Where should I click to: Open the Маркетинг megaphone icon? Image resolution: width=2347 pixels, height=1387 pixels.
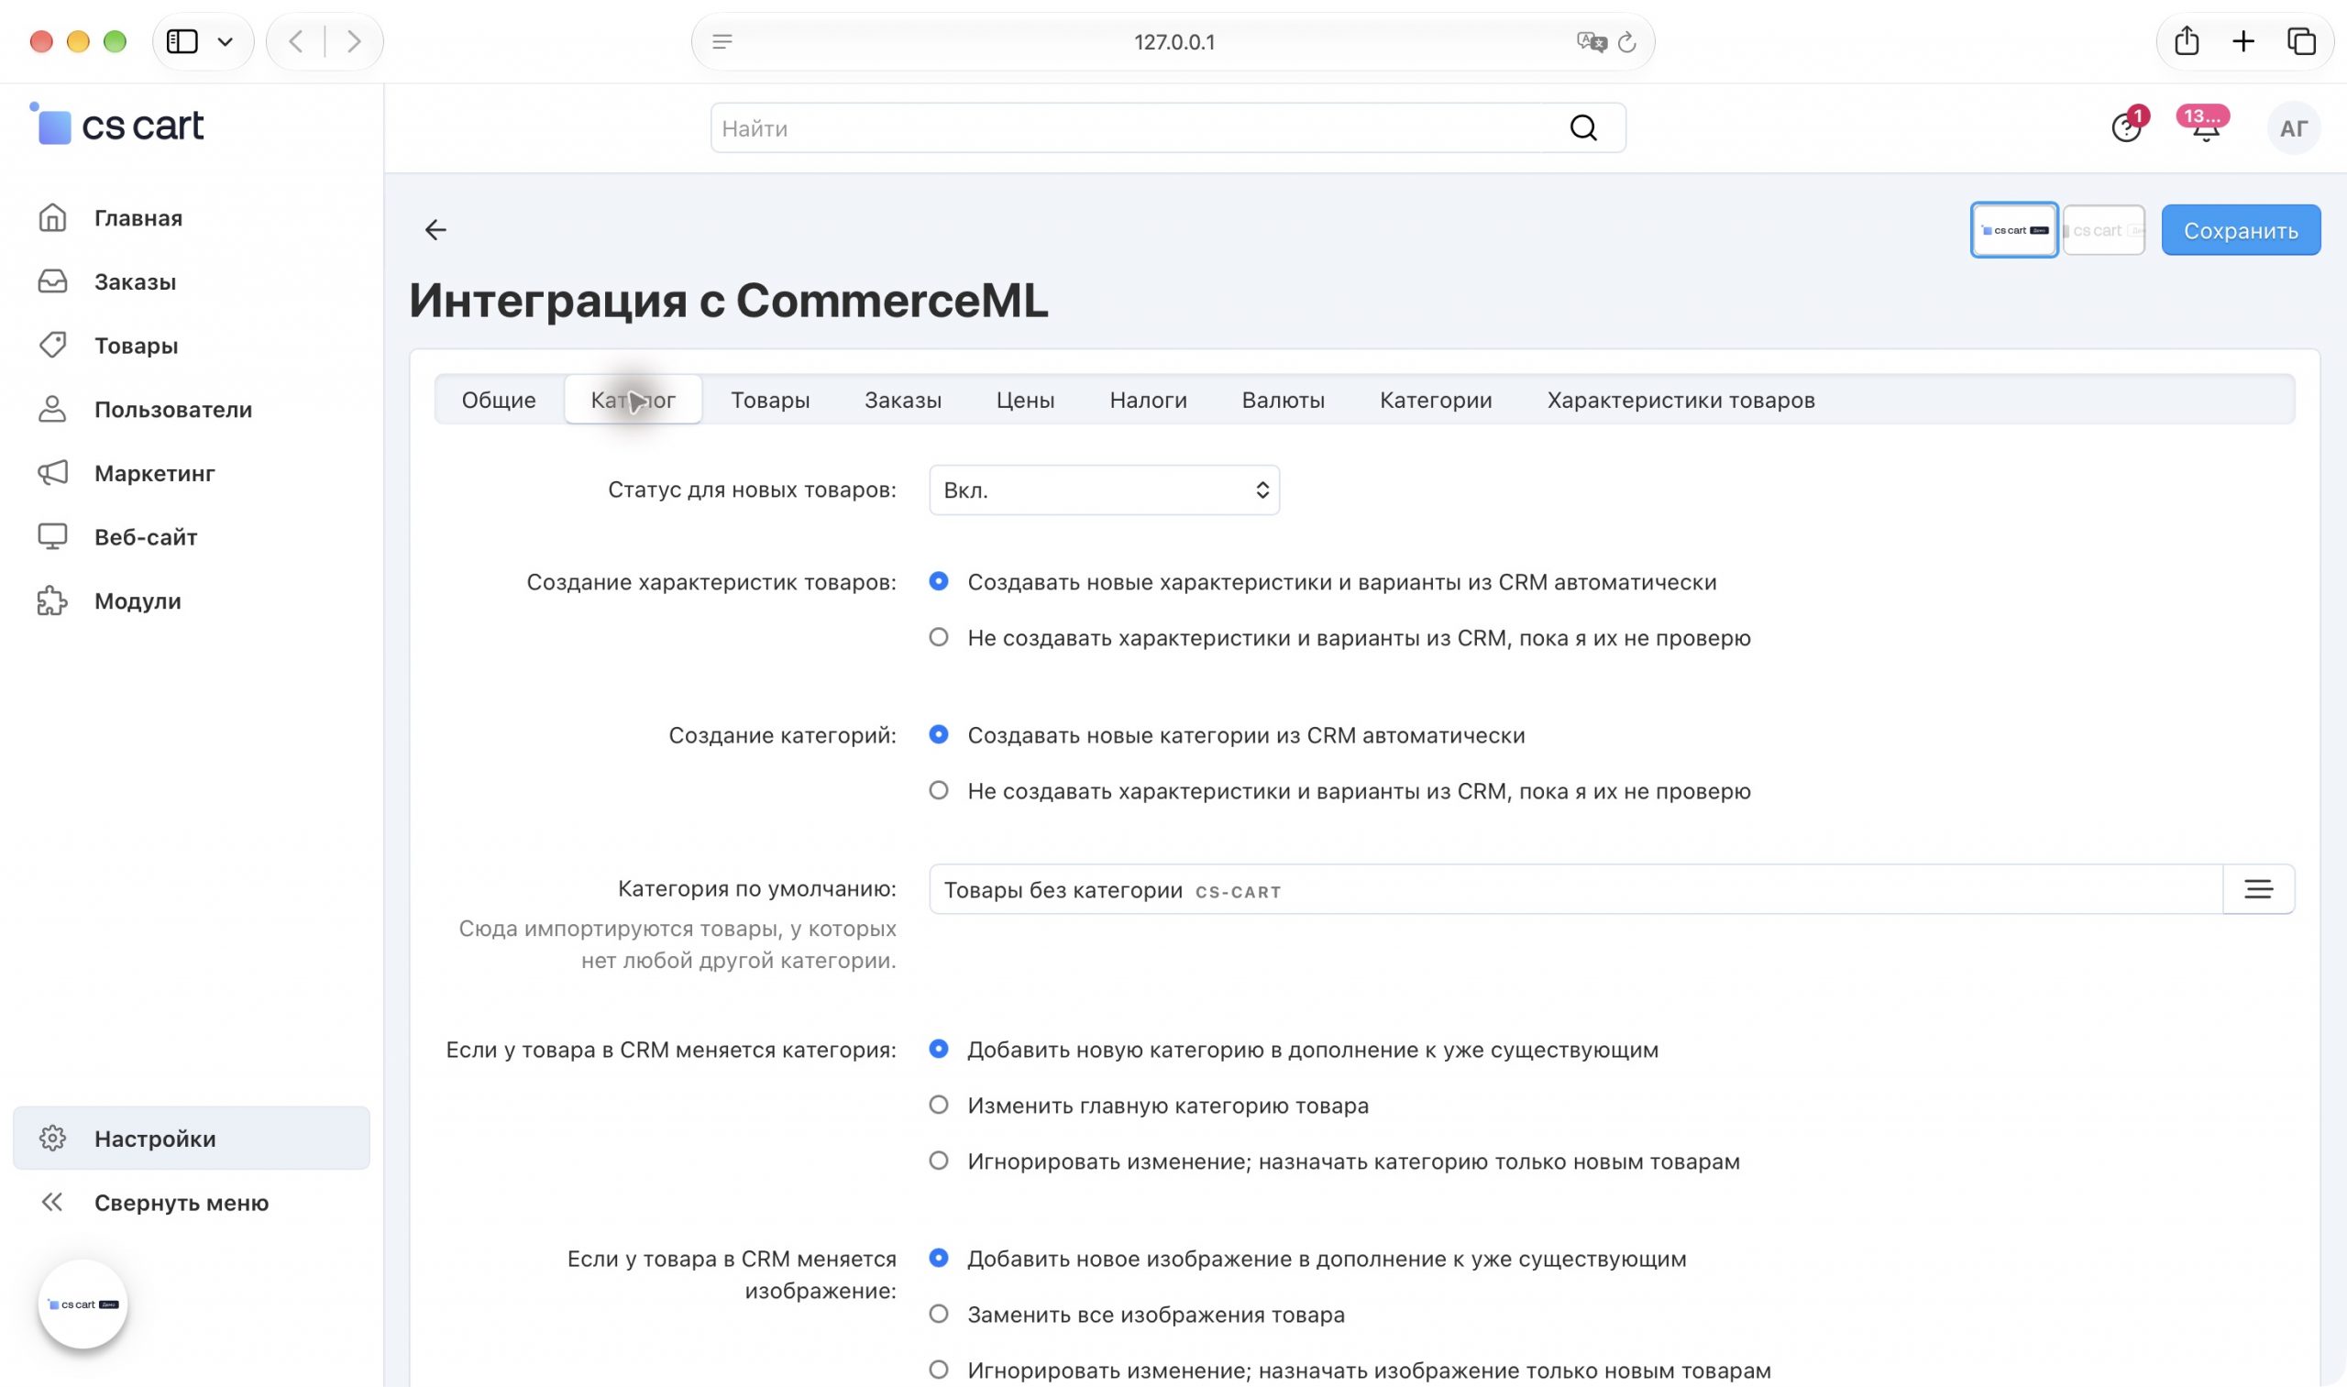(x=52, y=473)
